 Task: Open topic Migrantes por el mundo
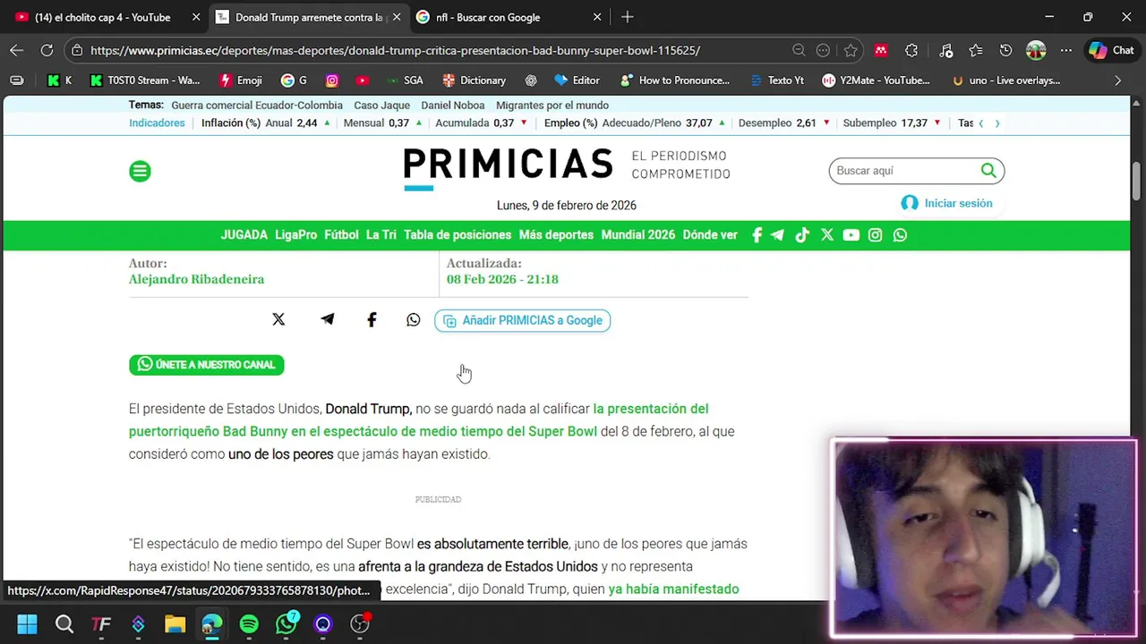552,106
